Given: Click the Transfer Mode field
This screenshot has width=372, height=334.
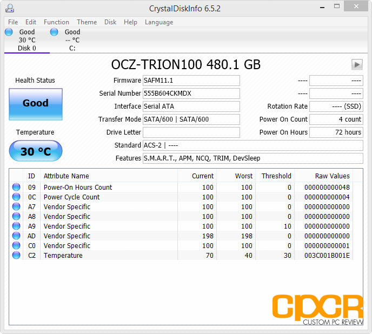Looking at the screenshot, I should point(191,119).
